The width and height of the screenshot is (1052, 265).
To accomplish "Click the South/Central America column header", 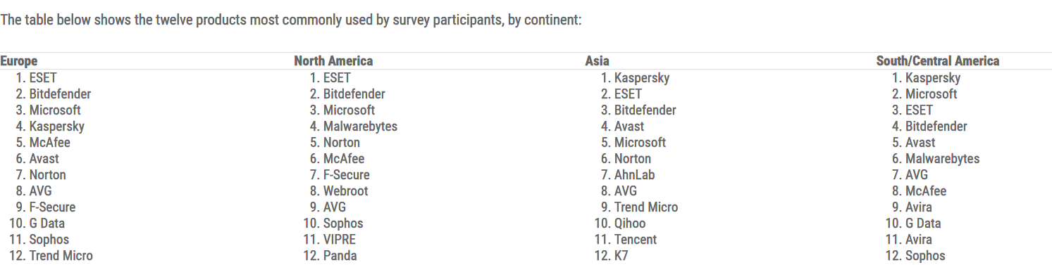I will click(938, 61).
